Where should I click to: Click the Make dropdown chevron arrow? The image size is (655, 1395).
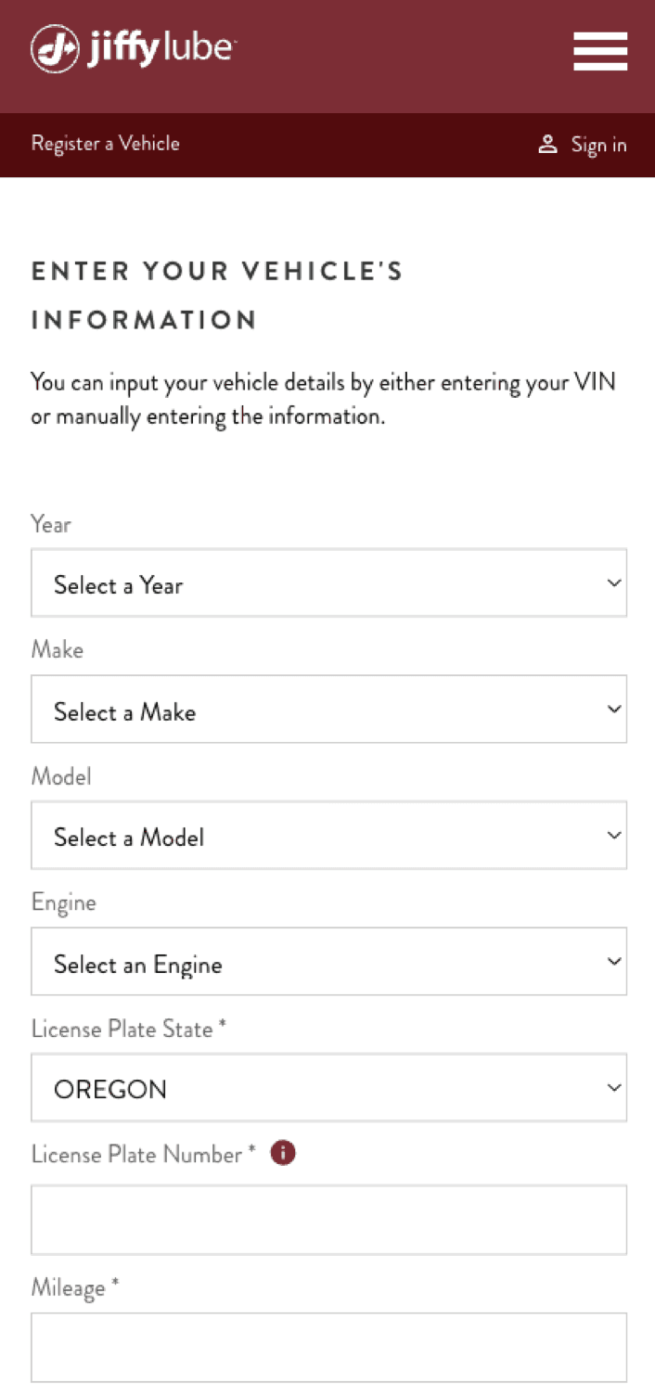click(613, 710)
